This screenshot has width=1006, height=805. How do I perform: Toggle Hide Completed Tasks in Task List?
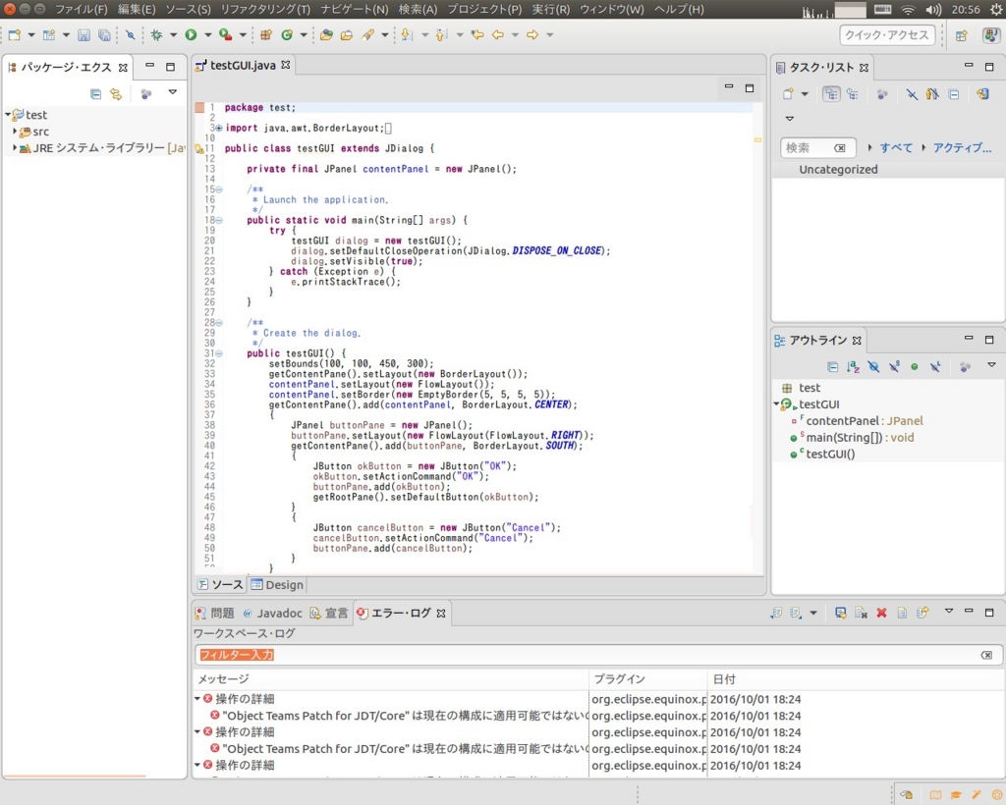[x=912, y=94]
